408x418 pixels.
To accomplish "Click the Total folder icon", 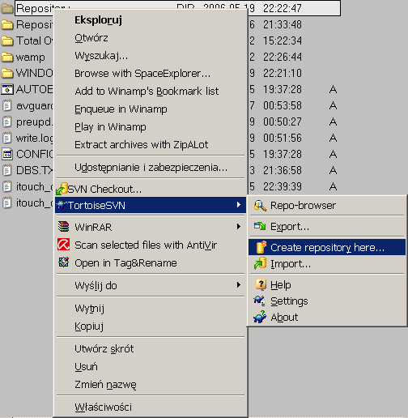I will (7, 41).
